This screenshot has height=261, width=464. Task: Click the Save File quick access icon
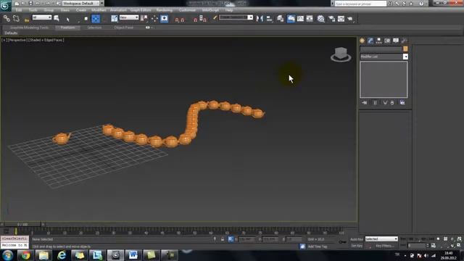tap(30, 3)
